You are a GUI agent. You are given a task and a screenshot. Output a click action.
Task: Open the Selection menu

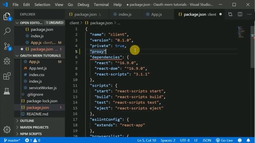tap(42, 4)
